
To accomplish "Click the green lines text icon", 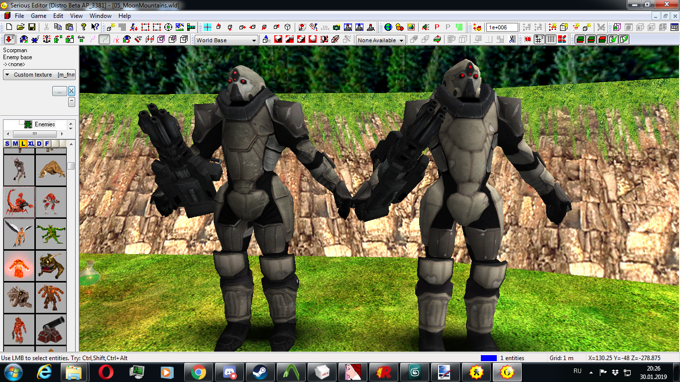I will click(x=459, y=27).
